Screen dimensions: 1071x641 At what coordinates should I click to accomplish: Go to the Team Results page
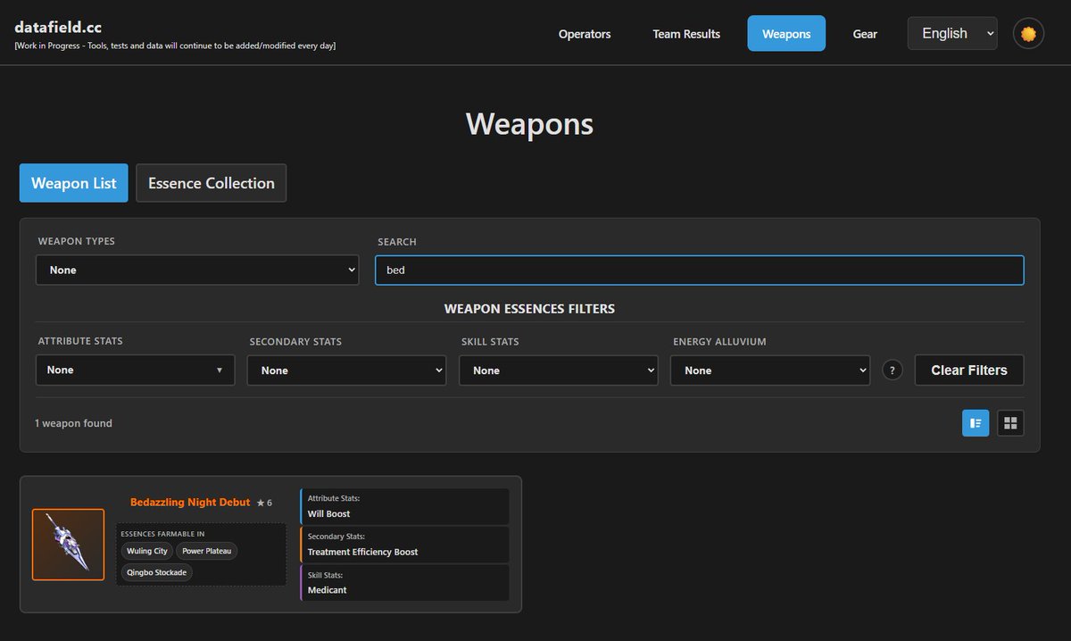click(686, 34)
